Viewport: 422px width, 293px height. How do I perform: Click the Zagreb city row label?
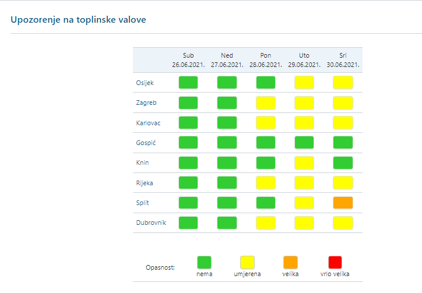click(x=146, y=103)
